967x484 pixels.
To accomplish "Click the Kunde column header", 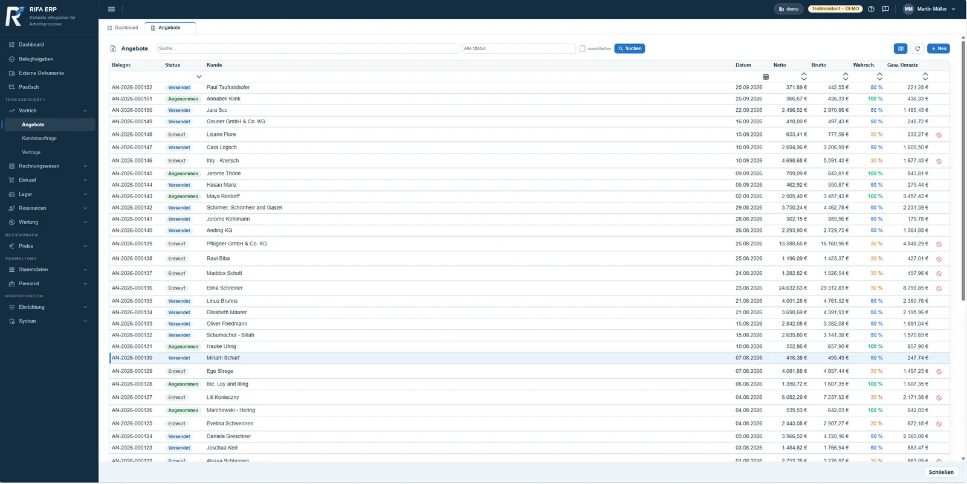I will tap(214, 65).
